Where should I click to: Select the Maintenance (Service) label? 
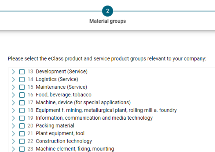[61, 87]
